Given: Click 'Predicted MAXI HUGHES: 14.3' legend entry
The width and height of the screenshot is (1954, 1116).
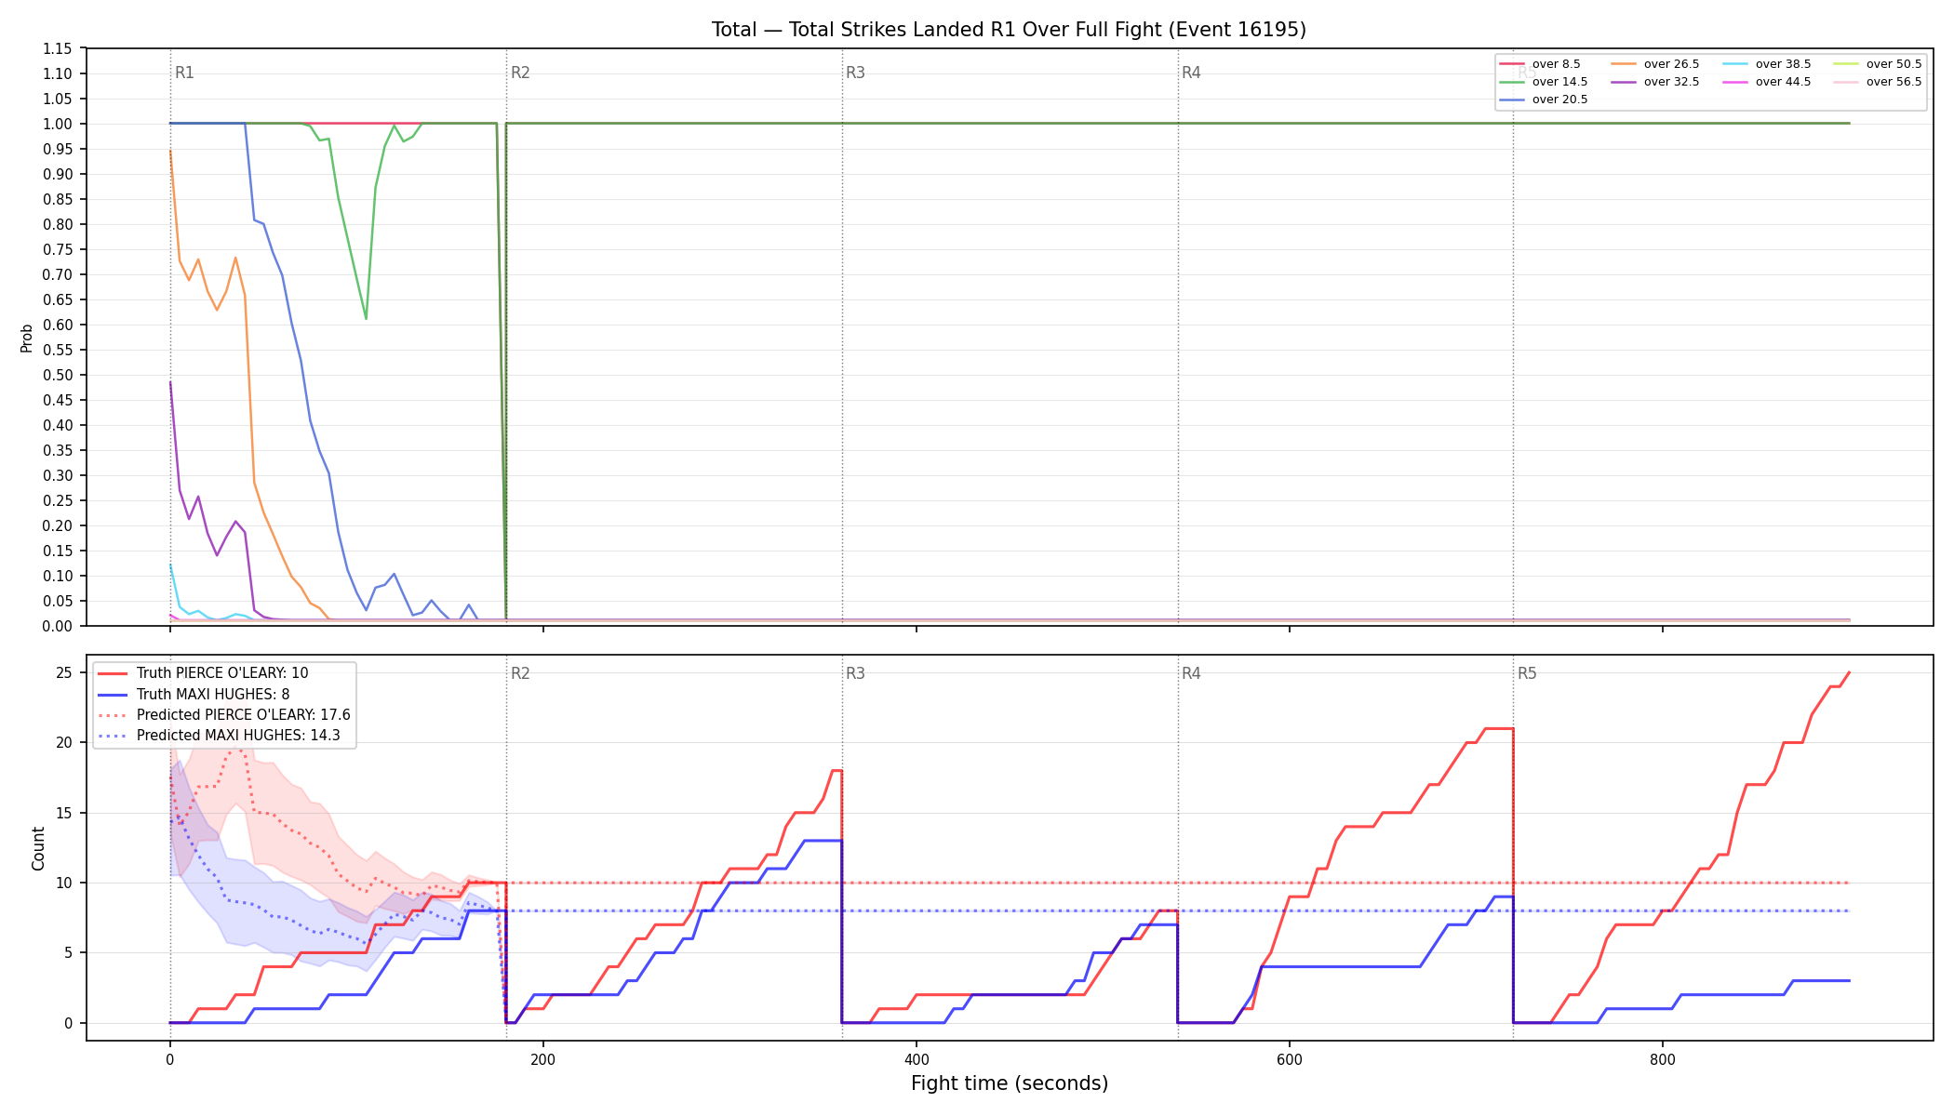Looking at the screenshot, I should pyautogui.click(x=219, y=735).
